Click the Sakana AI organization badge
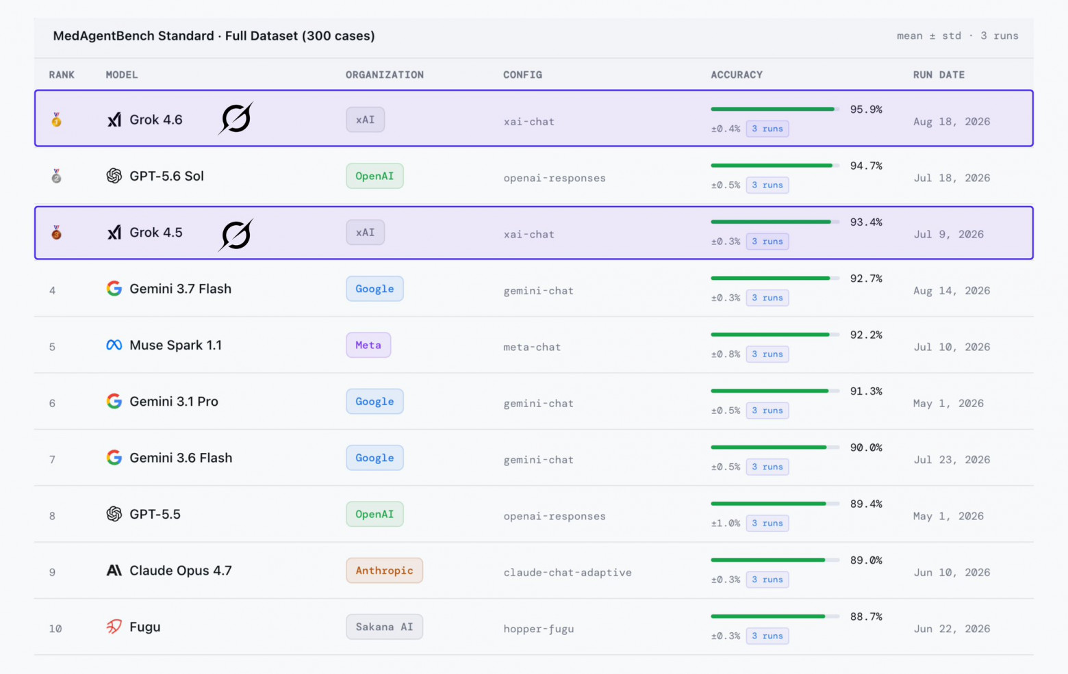 pyautogui.click(x=384, y=627)
